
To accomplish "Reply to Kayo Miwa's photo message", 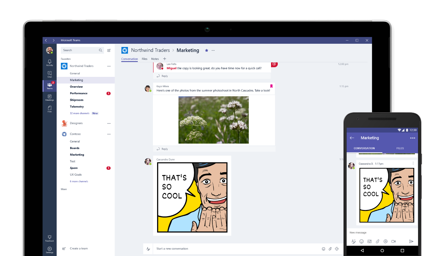I will (x=162, y=149).
